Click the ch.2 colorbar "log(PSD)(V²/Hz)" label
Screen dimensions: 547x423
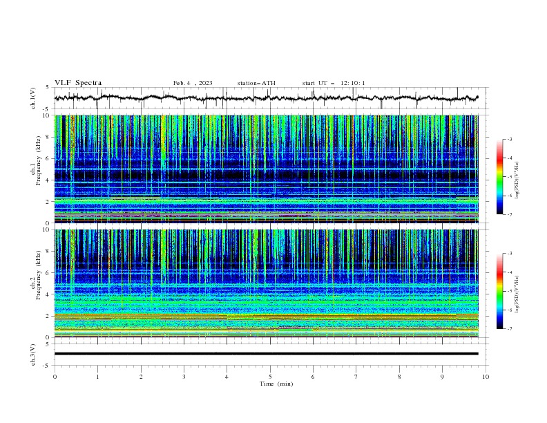tap(517, 294)
